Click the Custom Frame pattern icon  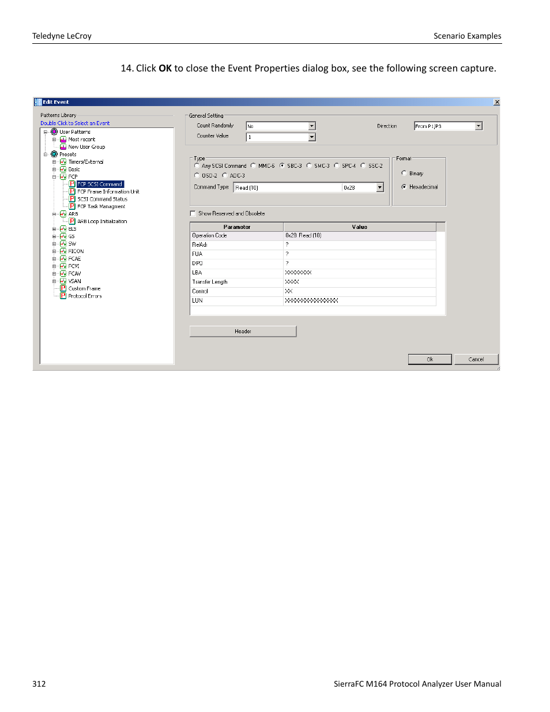[x=63, y=288]
